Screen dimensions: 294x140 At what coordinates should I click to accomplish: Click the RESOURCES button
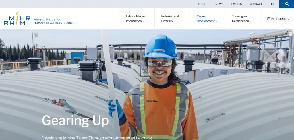pyautogui.click(x=278, y=19)
